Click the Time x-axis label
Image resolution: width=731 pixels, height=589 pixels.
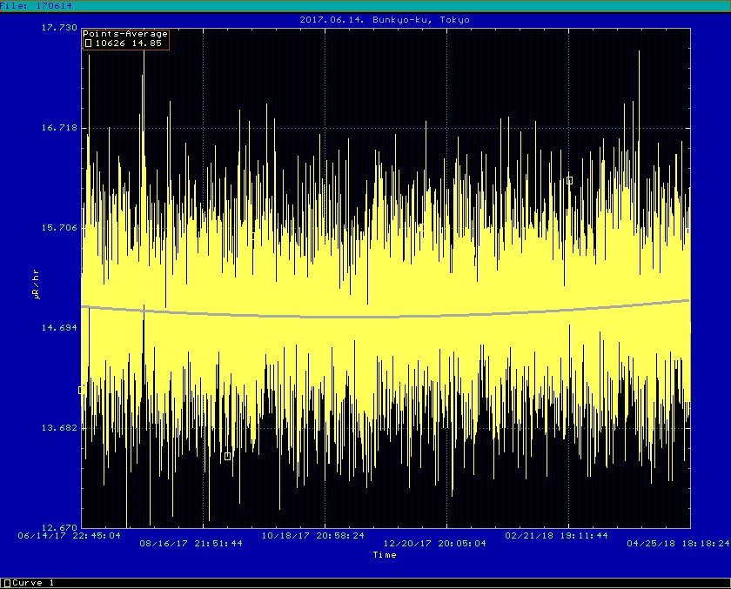385,554
